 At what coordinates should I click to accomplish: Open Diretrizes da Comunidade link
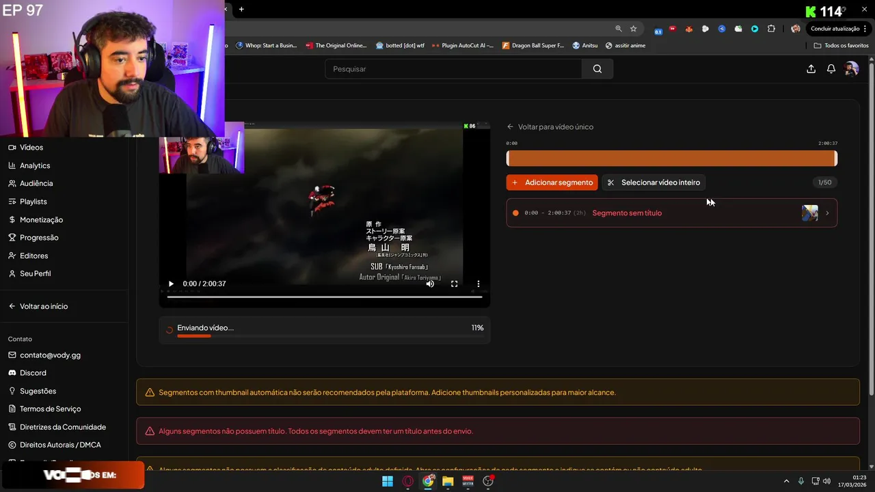pyautogui.click(x=63, y=427)
